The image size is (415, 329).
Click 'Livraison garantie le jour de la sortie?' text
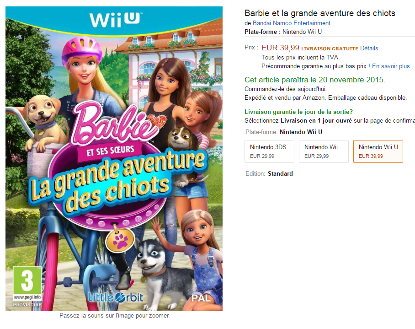pyautogui.click(x=298, y=112)
